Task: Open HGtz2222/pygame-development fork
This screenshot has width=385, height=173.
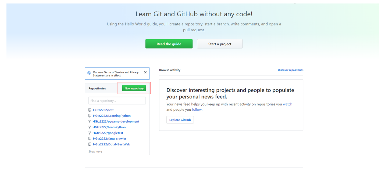Action: (116, 121)
